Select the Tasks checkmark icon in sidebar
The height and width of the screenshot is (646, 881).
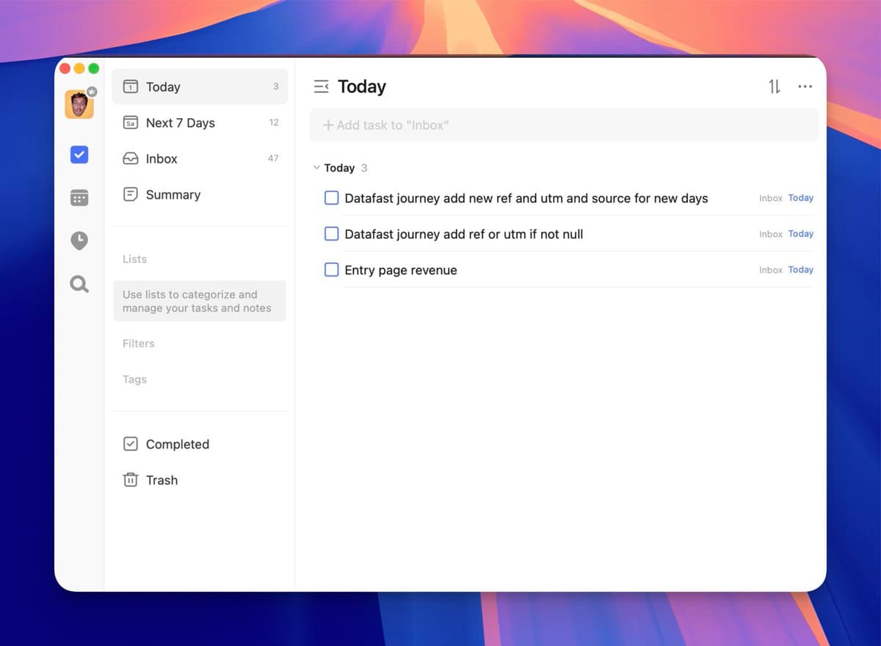coord(79,155)
